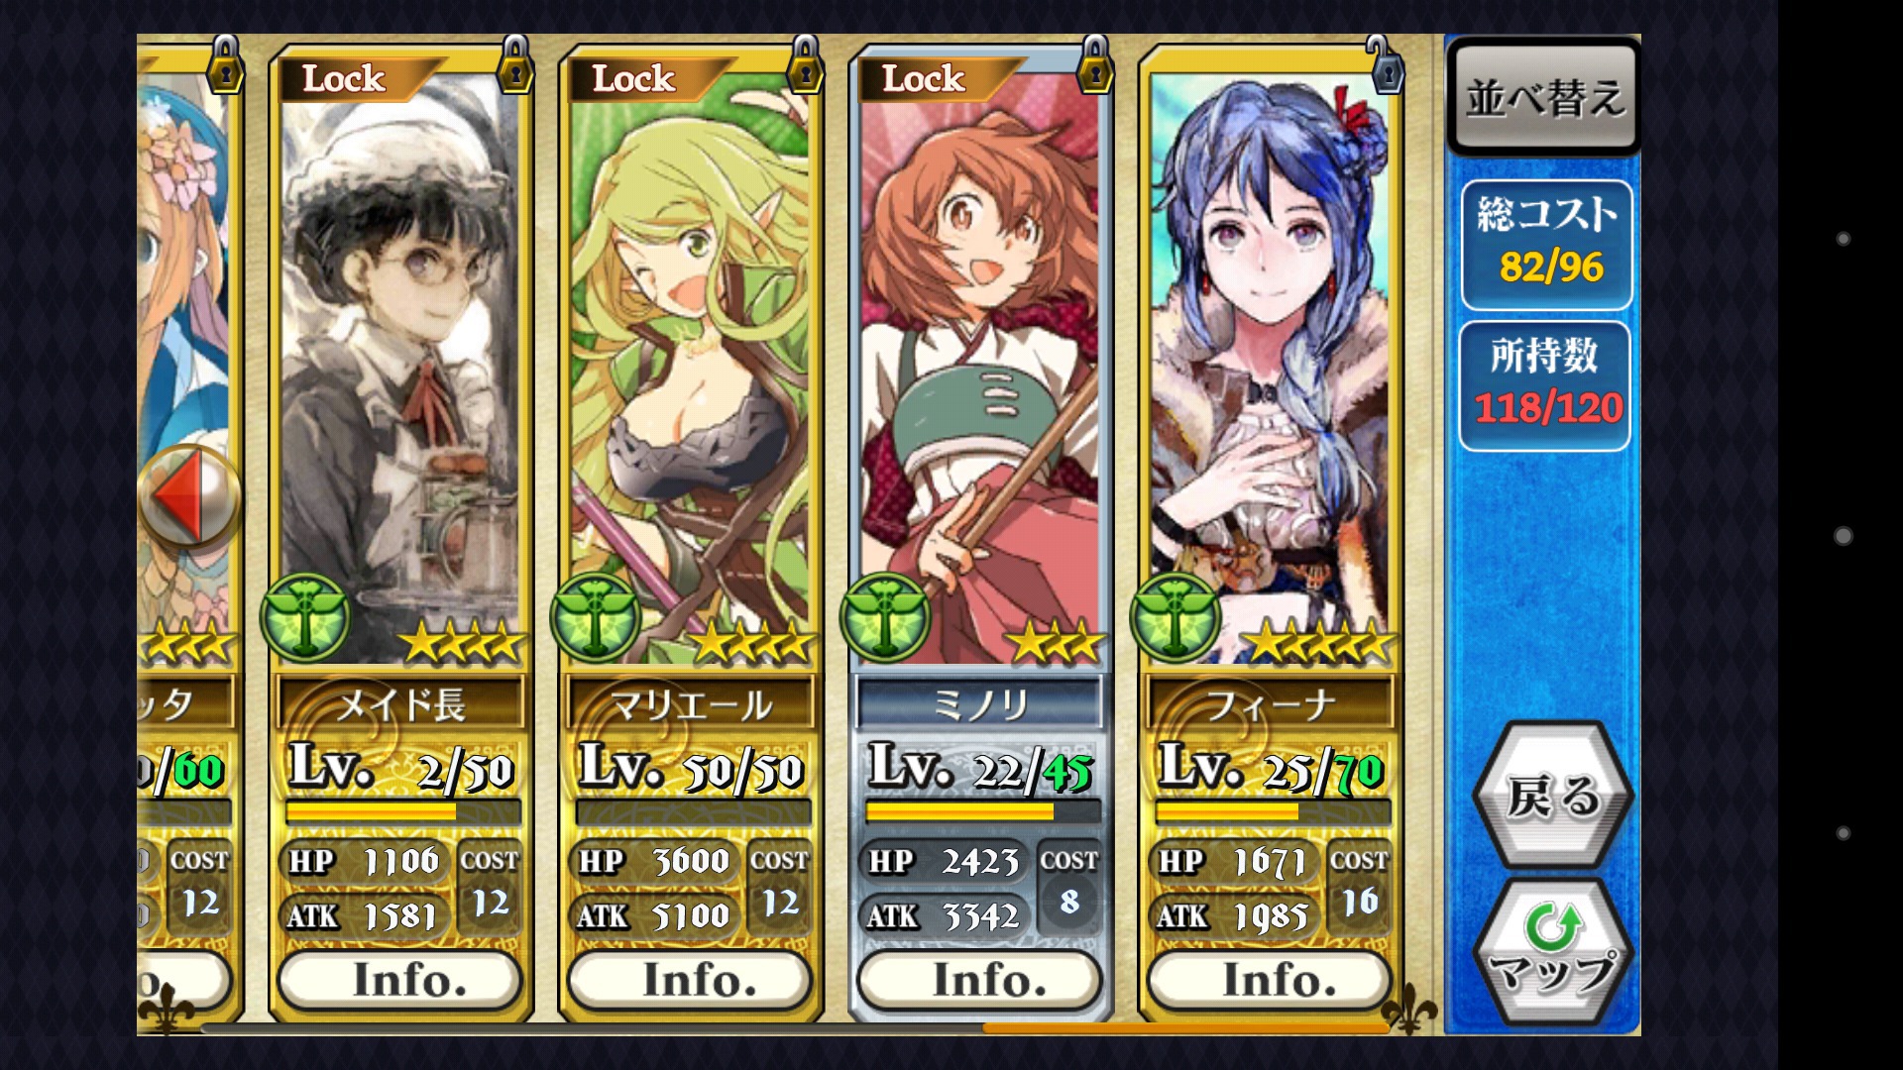The image size is (1903, 1070).
Task: Show Info. for フィーナ
Action: tap(1271, 980)
